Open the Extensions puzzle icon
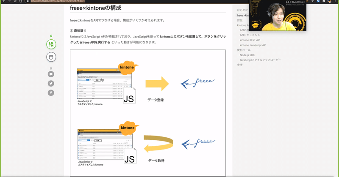The width and height of the screenshot is (339, 177). point(324,1)
